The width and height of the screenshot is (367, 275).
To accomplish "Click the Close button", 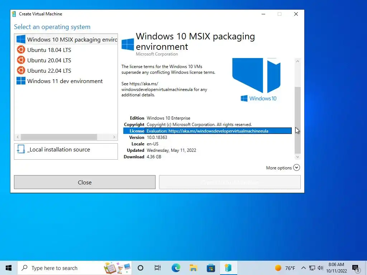I will pyautogui.click(x=85, y=182).
